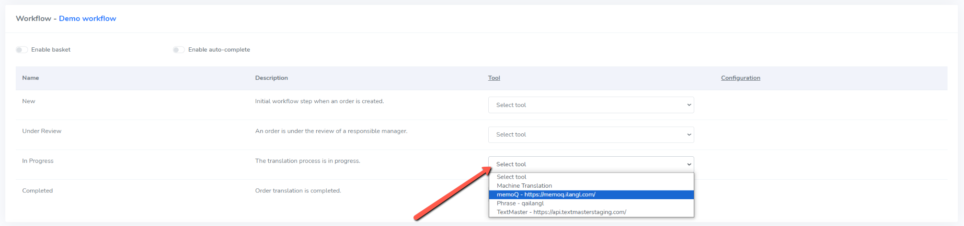Select the Under Review step name
The image size is (964, 226).
[x=42, y=131]
